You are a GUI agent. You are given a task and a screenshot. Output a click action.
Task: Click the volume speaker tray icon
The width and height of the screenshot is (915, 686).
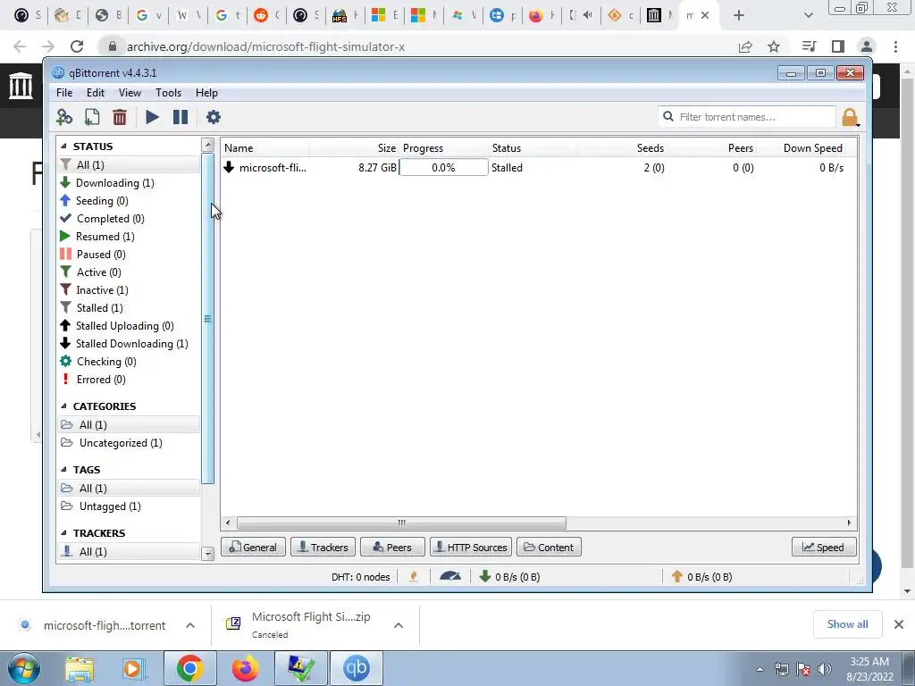pyautogui.click(x=824, y=669)
